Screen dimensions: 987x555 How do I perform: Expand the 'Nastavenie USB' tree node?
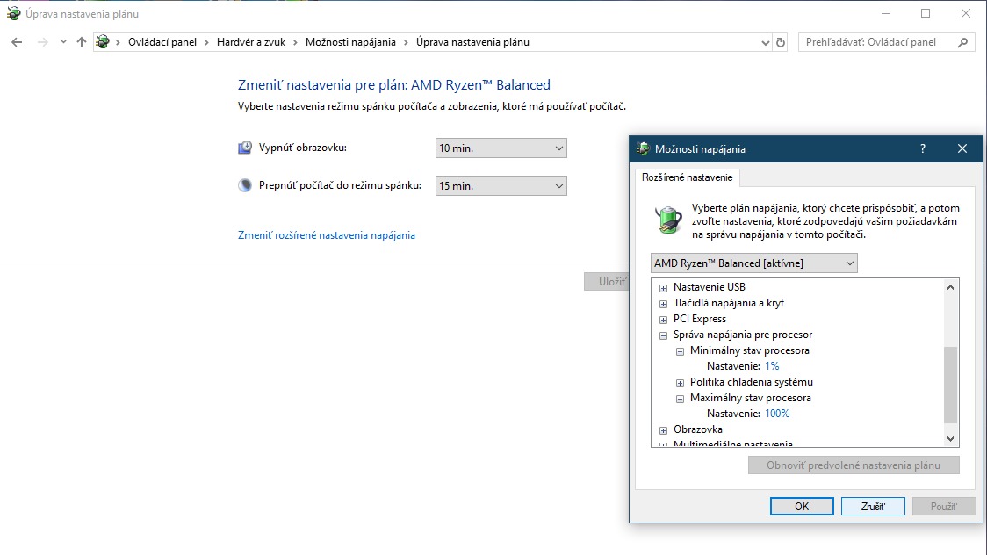click(x=664, y=288)
